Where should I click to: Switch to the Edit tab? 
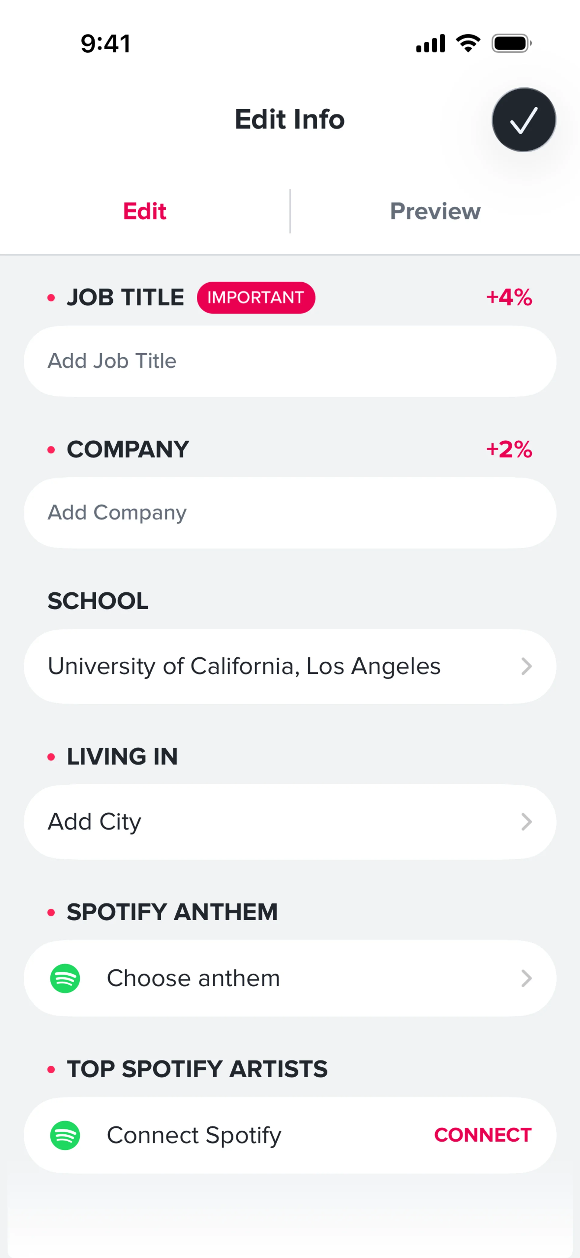144,212
